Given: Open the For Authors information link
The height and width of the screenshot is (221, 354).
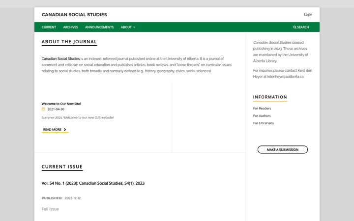Looking at the screenshot, I should tap(262, 116).
